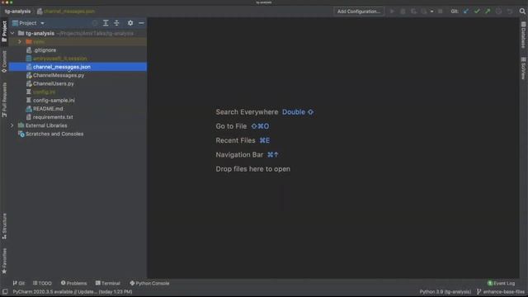Screen dimensions: 528x297
Task: Open the Problems tool window tab
Action: 73,283
